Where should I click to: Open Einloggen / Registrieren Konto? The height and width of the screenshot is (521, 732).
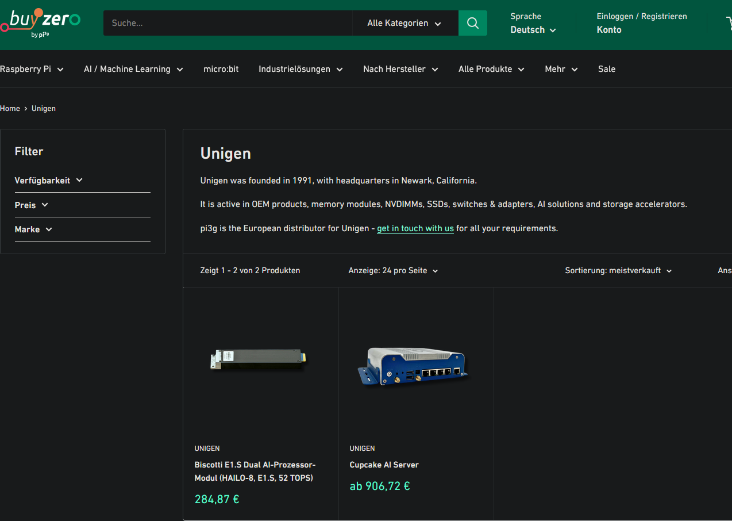click(642, 24)
